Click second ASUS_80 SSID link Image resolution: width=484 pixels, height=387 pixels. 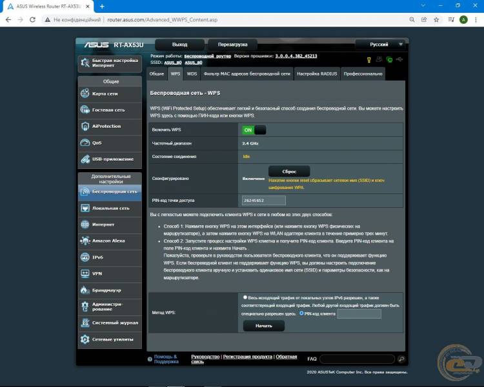pyautogui.click(x=194, y=63)
